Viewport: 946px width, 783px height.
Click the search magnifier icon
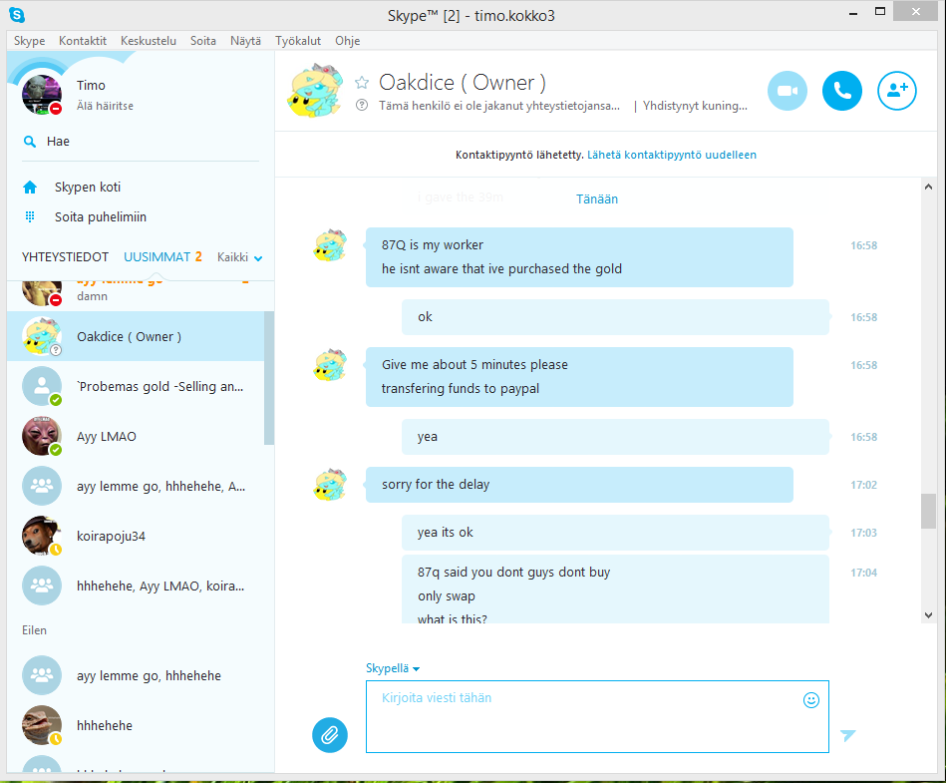click(x=30, y=142)
